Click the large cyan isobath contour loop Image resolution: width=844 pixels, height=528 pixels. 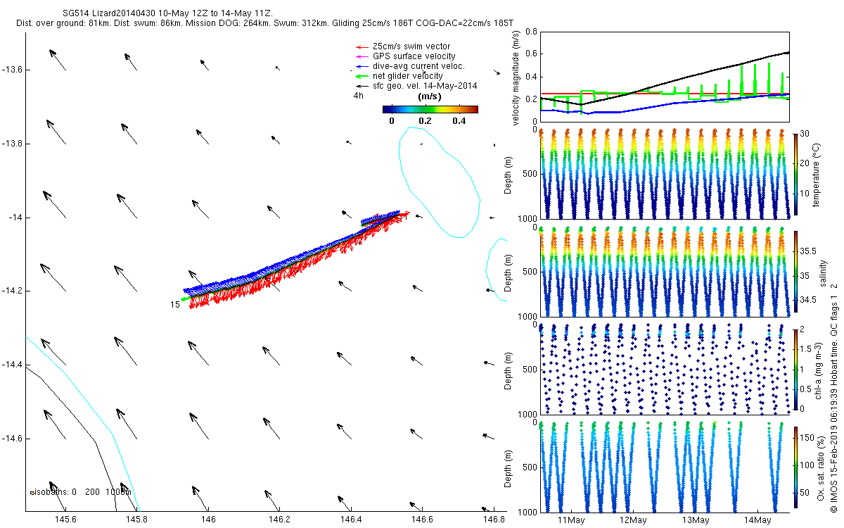pyautogui.click(x=440, y=181)
